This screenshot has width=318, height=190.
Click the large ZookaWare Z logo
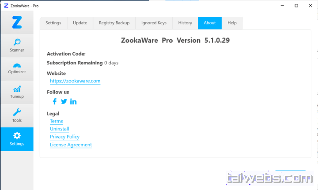[17, 22]
